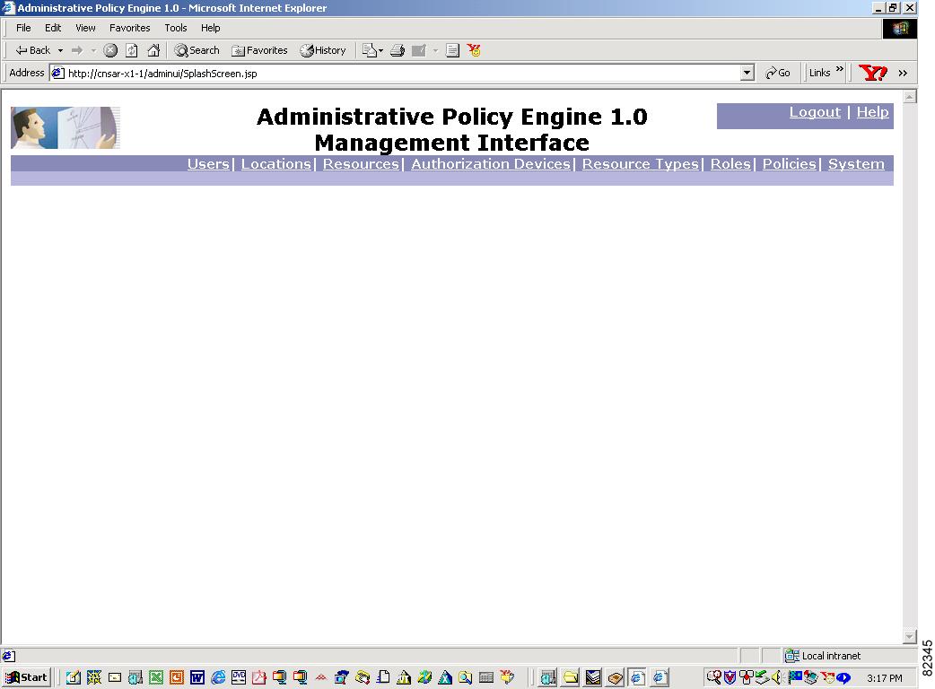
Task: Open the View menu
Action: 85,28
